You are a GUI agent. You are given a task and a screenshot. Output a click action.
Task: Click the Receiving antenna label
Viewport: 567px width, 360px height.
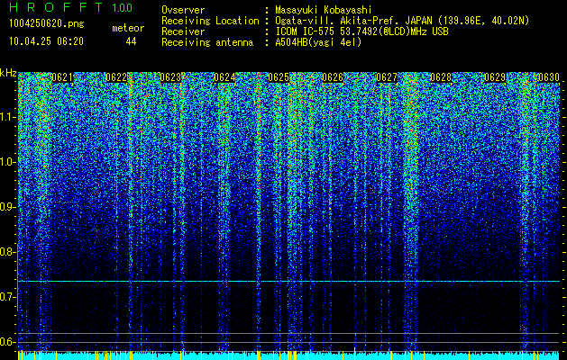[x=207, y=42]
